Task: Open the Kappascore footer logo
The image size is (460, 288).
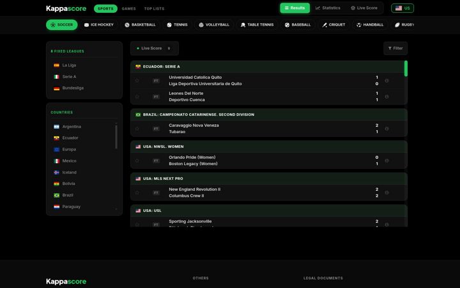Action: coord(66,282)
